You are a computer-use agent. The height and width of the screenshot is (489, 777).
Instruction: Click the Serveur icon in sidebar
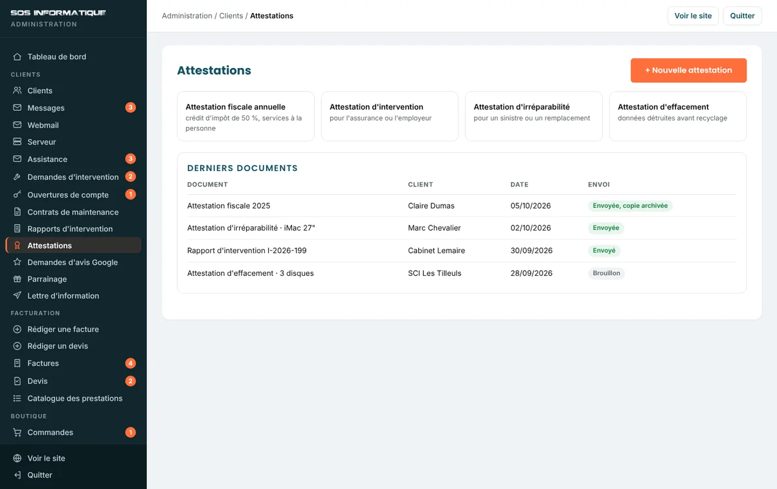[17, 142]
